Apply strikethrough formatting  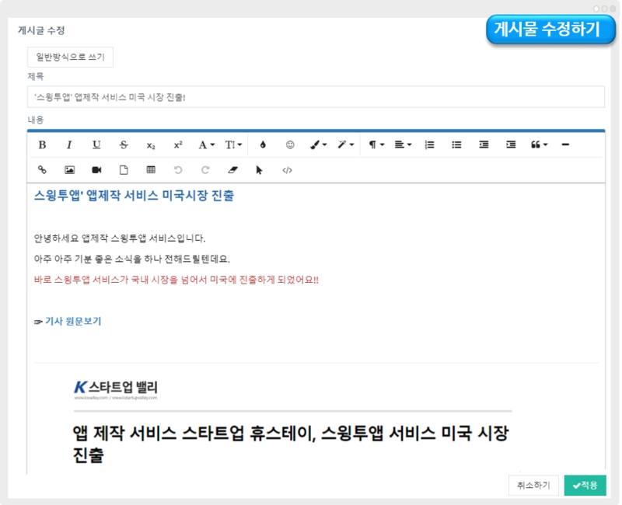[124, 145]
